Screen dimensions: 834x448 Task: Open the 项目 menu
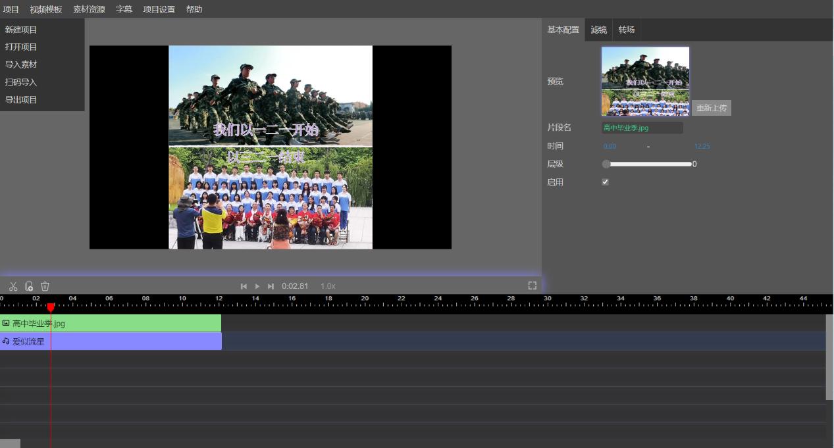[11, 9]
